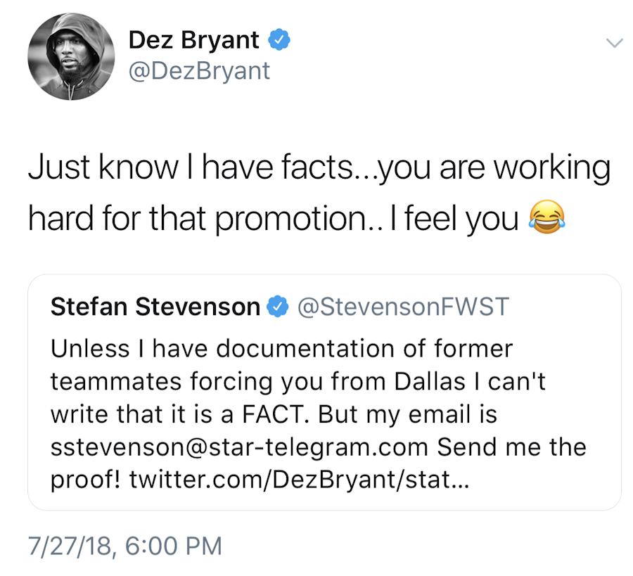This screenshot has height=576, width=633.
Task: Open the @StevensonFWST handle
Action: click(x=403, y=307)
